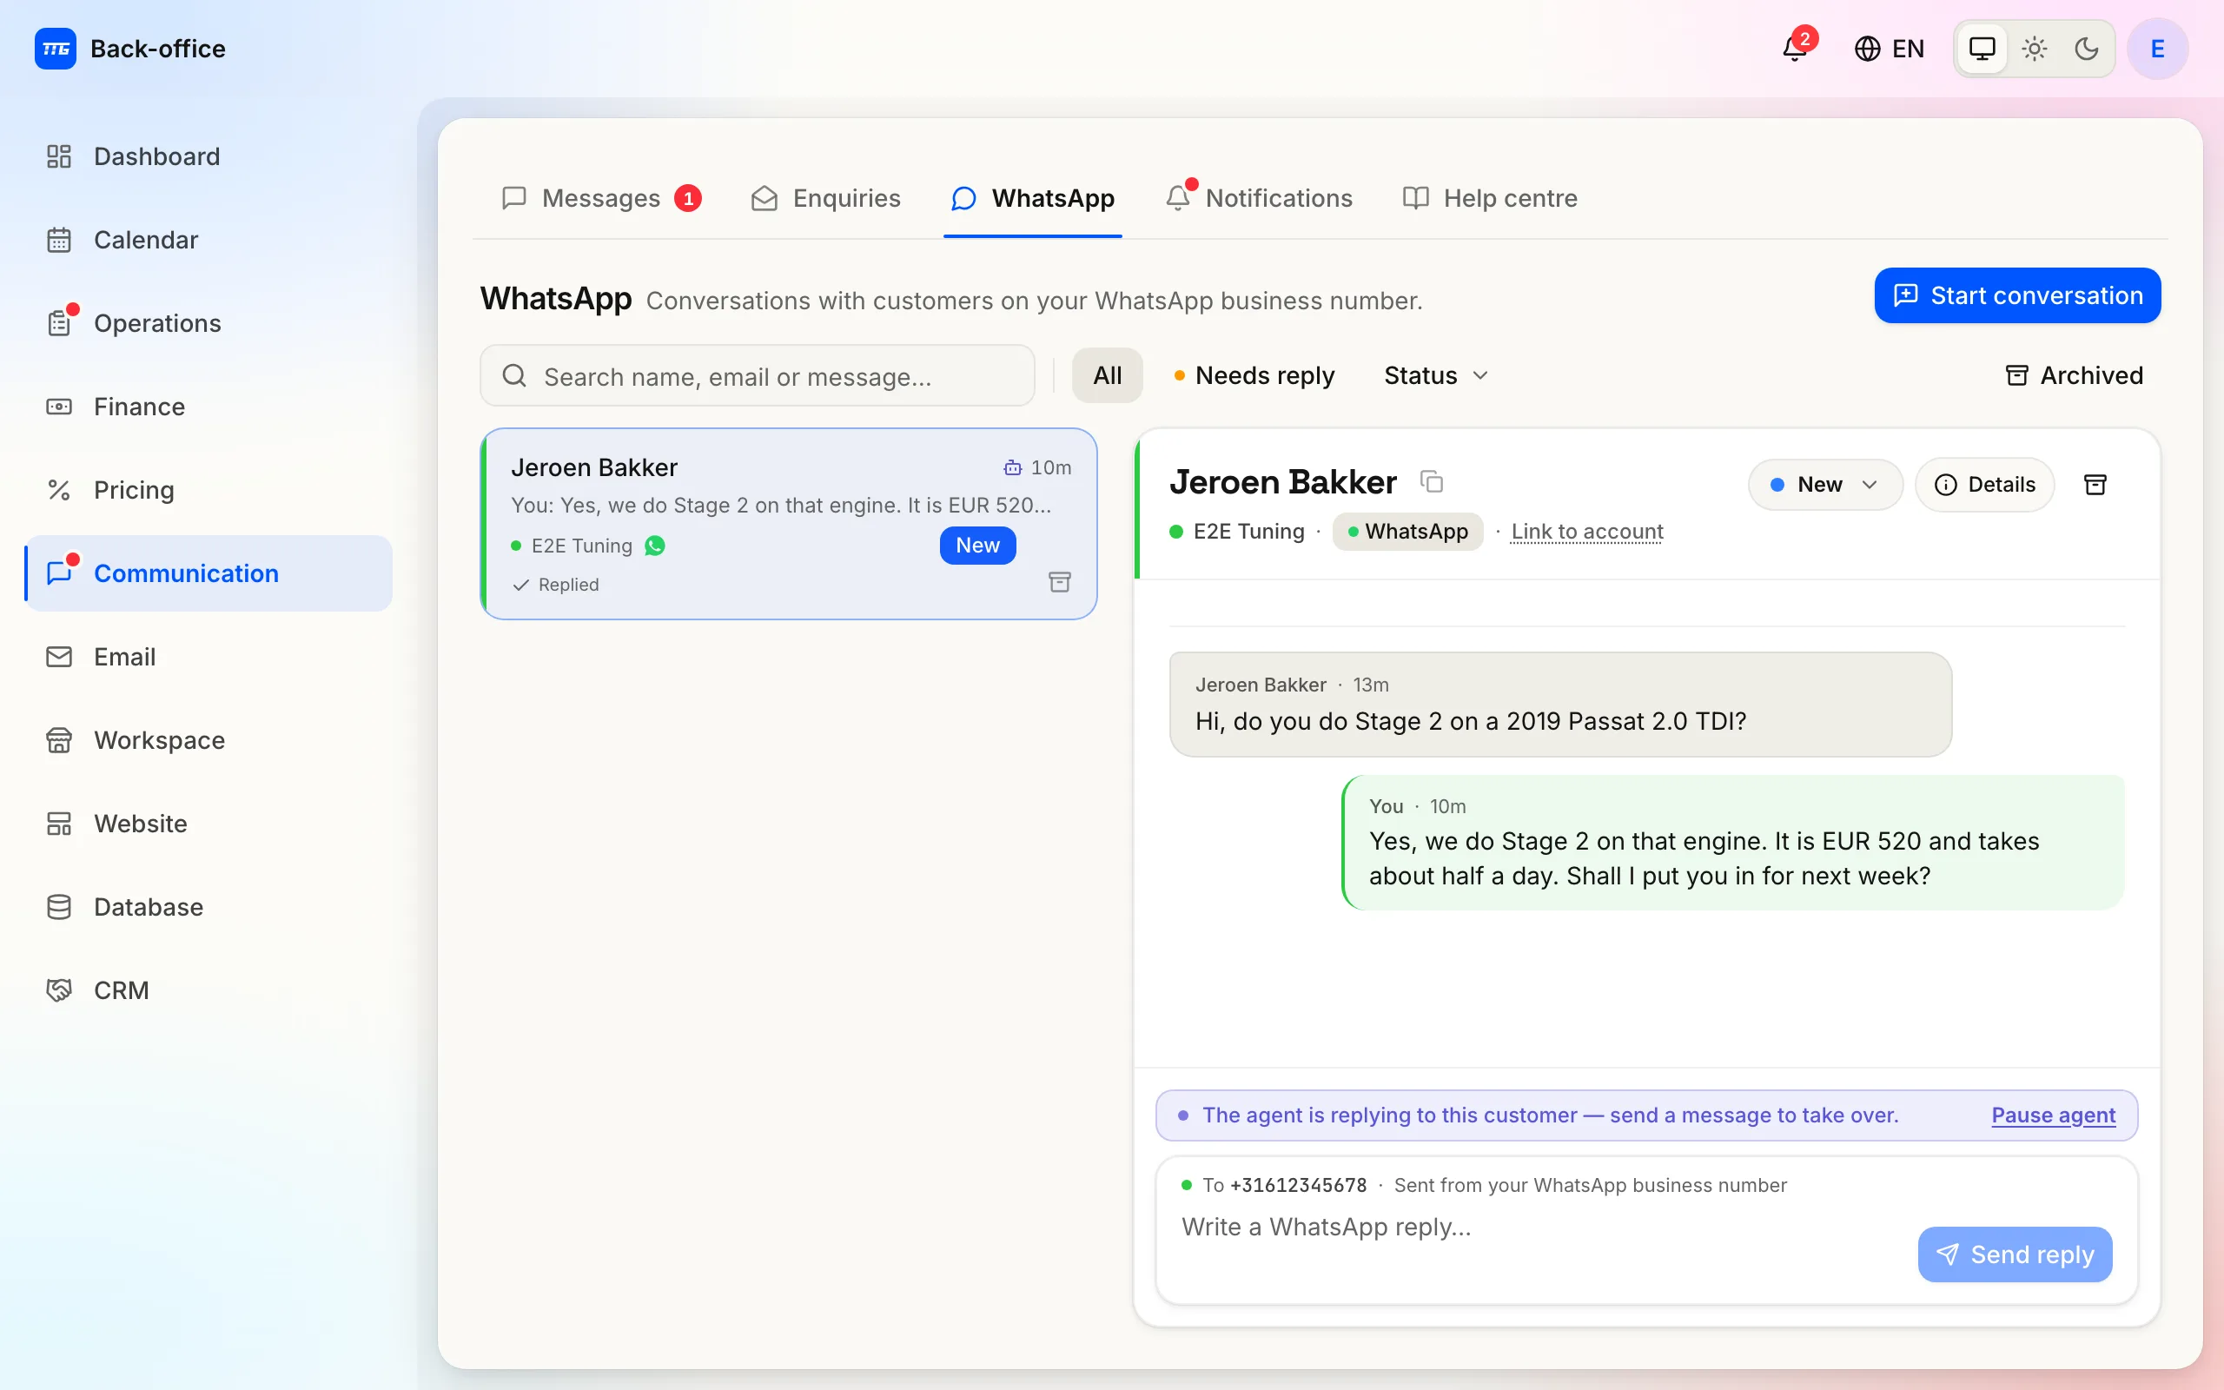Open the EN language selector
Screen dimensions: 2224x1390
[1890, 49]
